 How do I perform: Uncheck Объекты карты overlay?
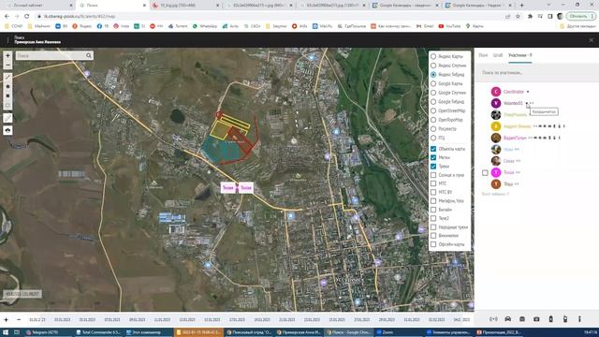433,149
